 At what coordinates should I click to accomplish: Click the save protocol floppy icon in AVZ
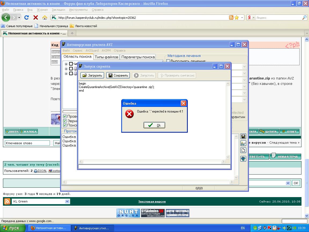coord(243,136)
